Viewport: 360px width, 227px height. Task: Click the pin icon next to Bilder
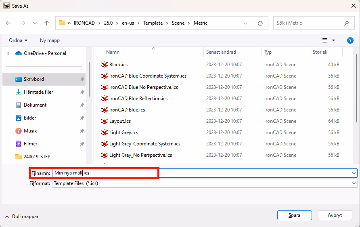82,118
